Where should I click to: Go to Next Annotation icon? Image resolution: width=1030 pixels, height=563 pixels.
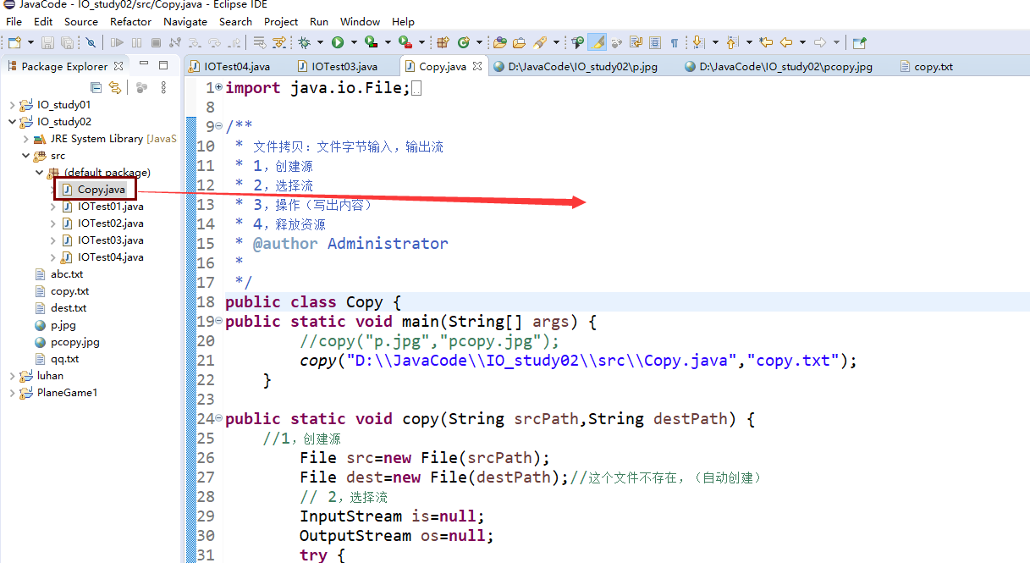[x=698, y=42]
